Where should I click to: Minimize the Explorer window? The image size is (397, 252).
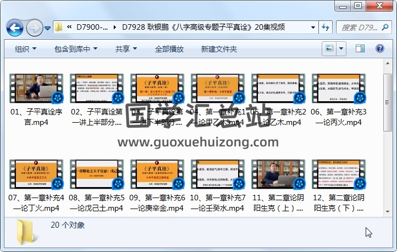coord(343,6)
